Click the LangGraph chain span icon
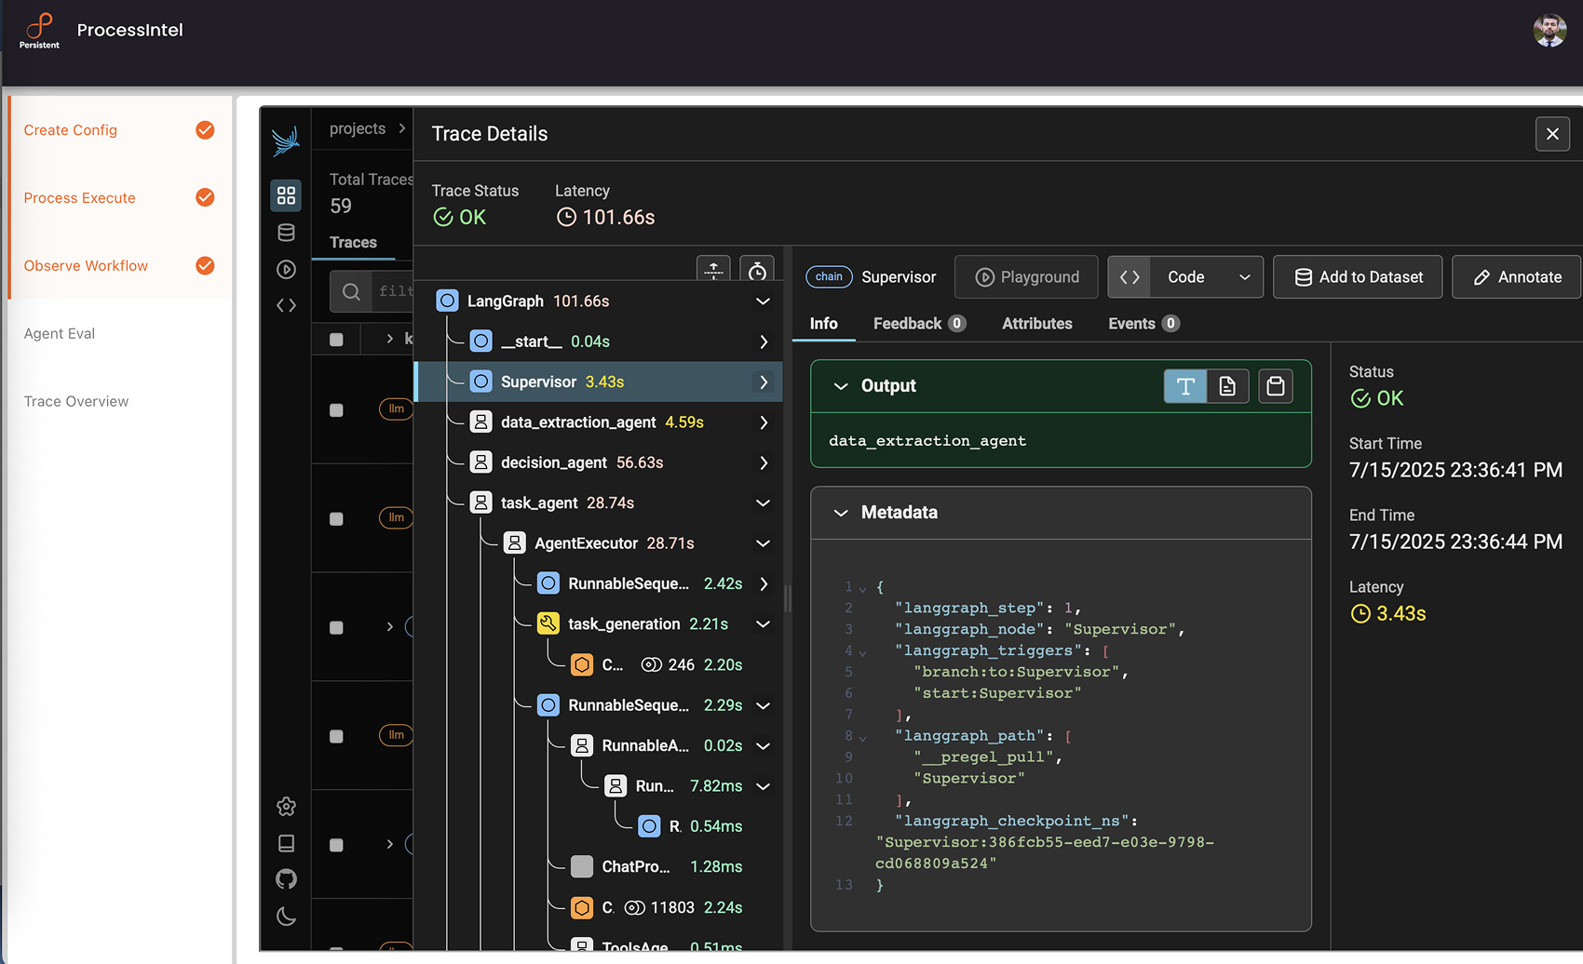 click(x=447, y=301)
